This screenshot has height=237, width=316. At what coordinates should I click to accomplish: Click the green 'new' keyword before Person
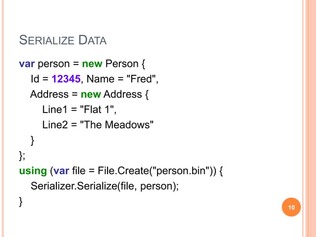tap(92, 64)
